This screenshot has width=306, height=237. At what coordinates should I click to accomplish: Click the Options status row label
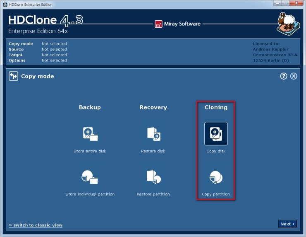coord(17,60)
